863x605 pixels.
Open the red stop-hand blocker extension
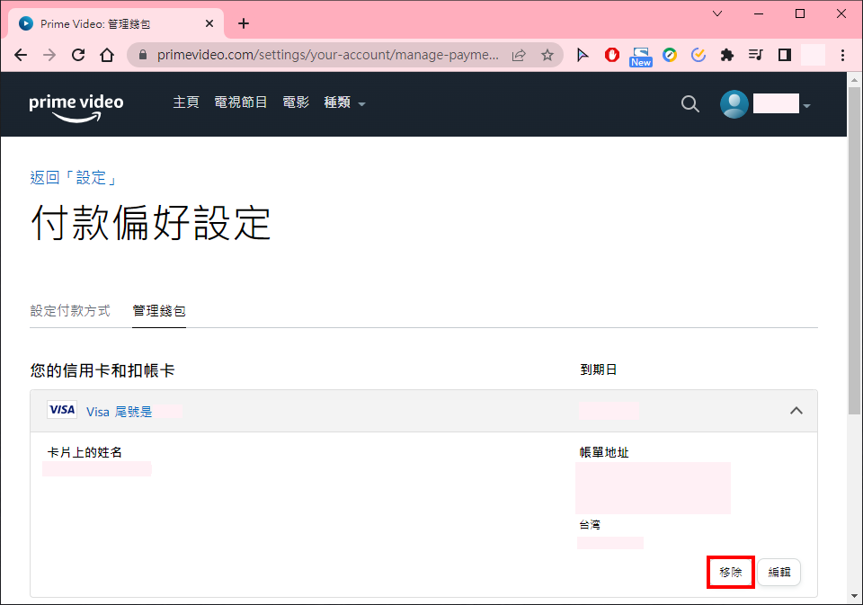click(x=612, y=55)
